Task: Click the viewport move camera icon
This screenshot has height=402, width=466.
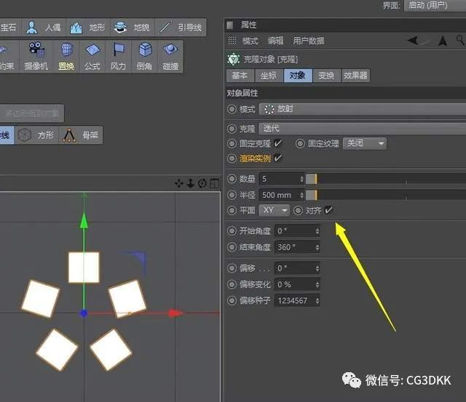Action: click(x=179, y=183)
